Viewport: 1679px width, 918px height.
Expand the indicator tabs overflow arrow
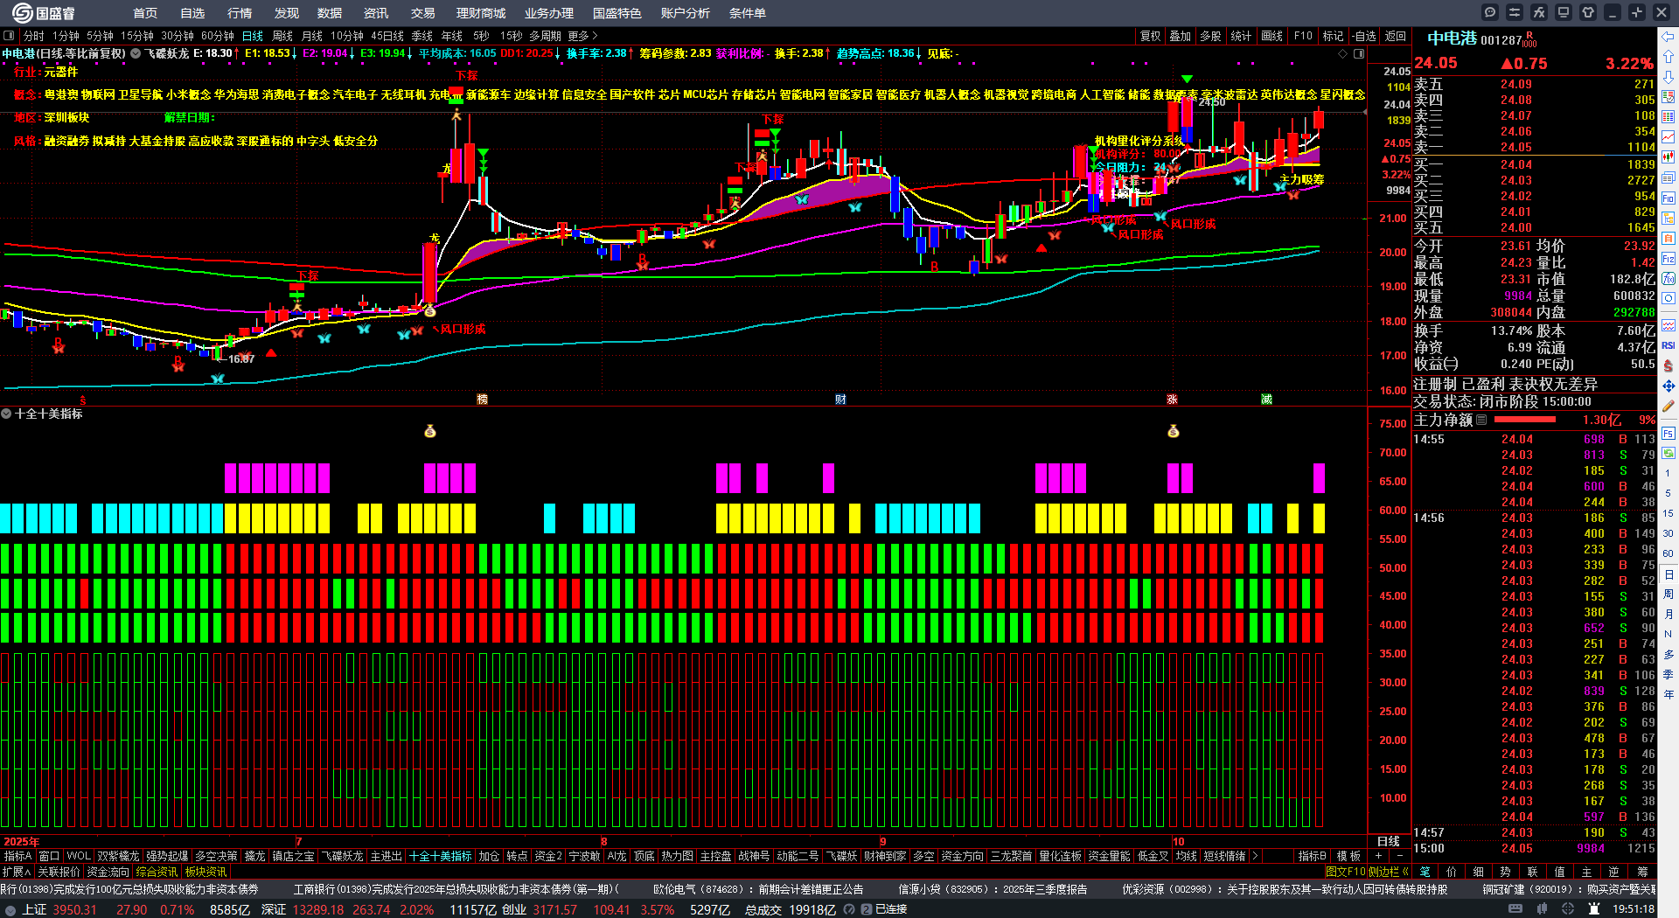tap(1255, 856)
